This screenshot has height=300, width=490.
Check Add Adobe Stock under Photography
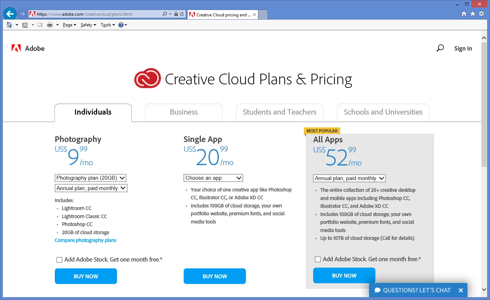point(59,260)
